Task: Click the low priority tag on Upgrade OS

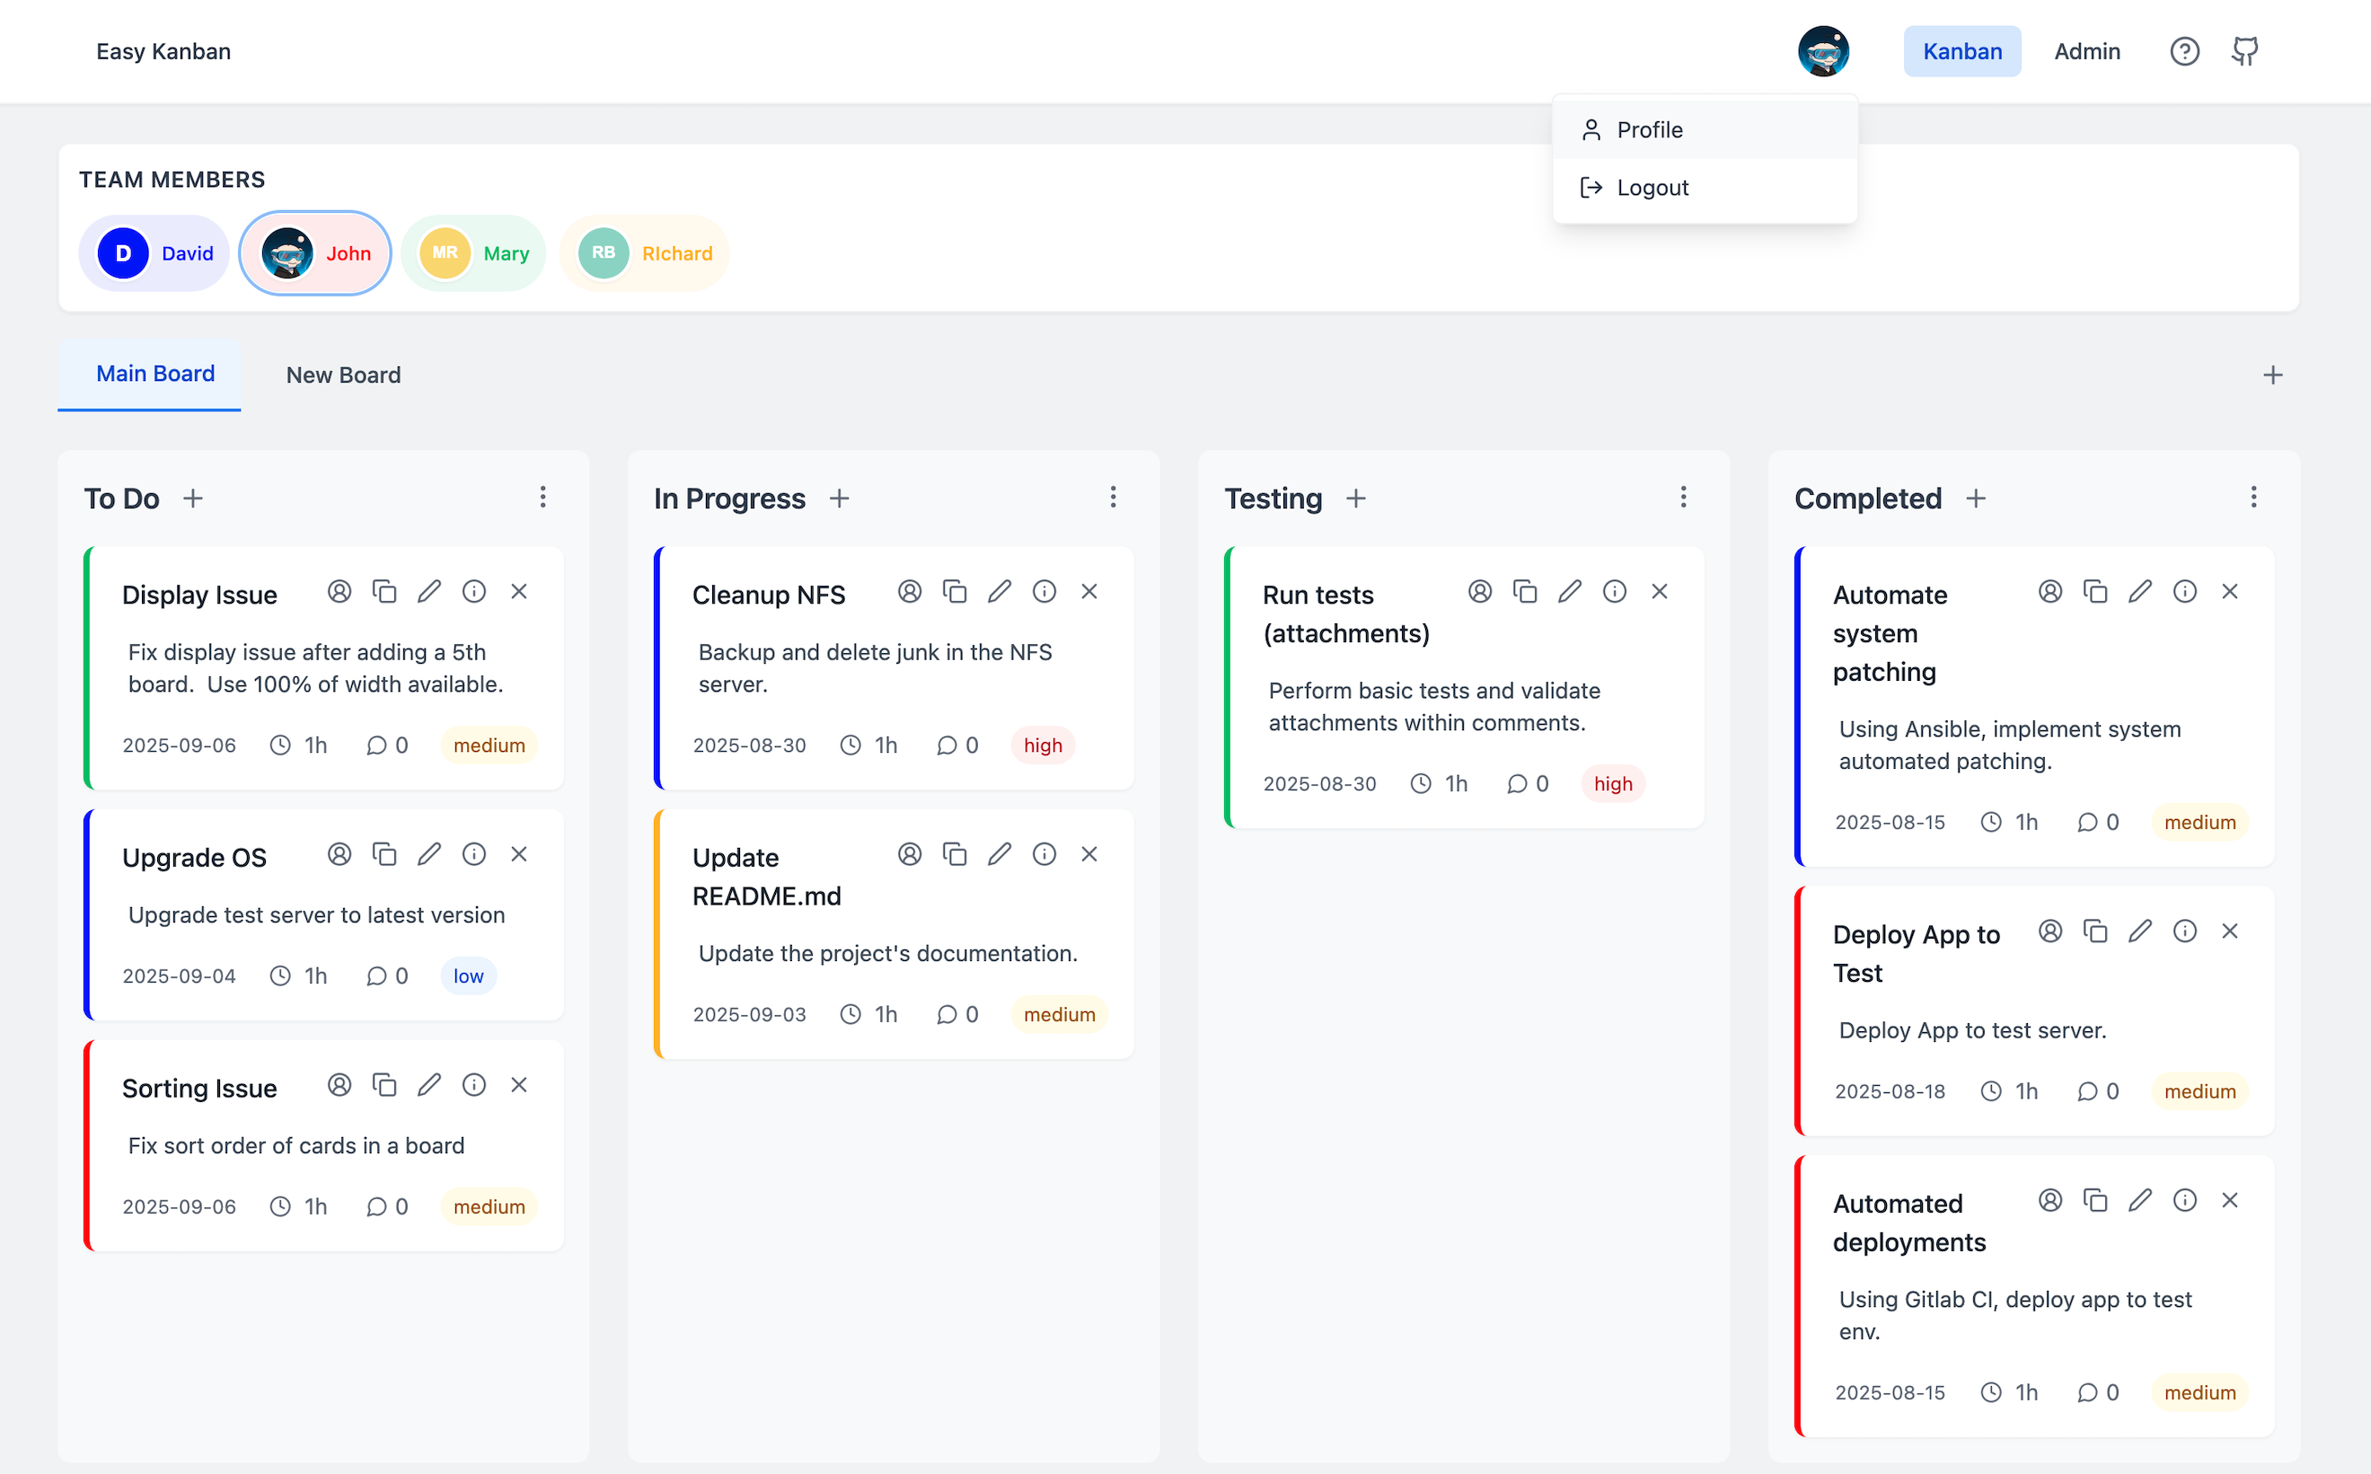Action: pyautogui.click(x=468, y=975)
